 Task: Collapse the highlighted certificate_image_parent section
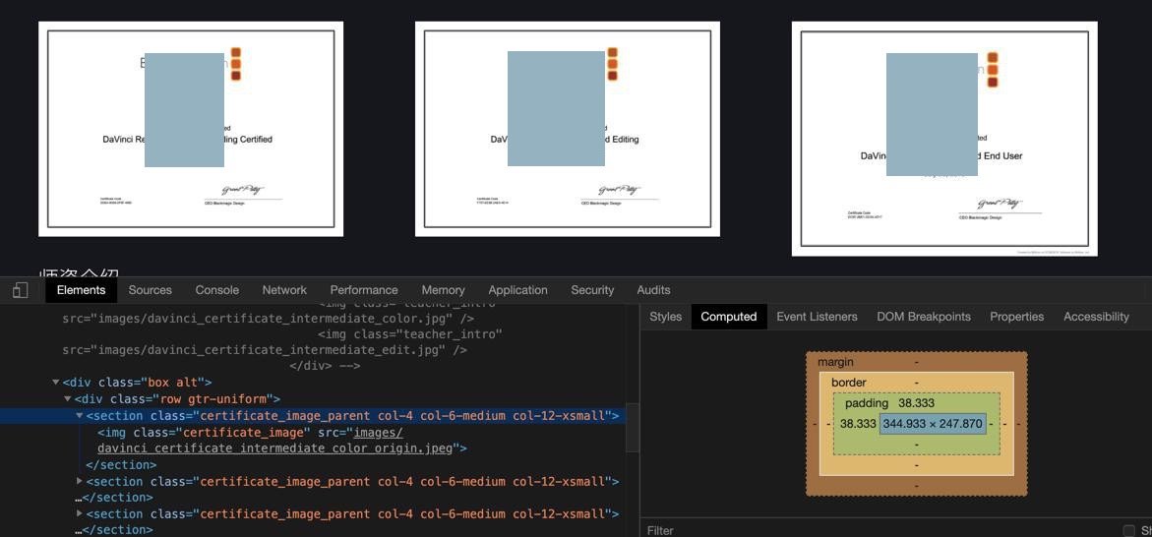tap(80, 416)
